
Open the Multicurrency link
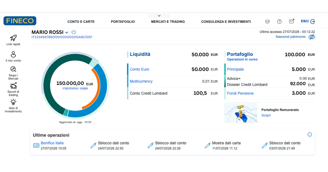tap(141, 81)
